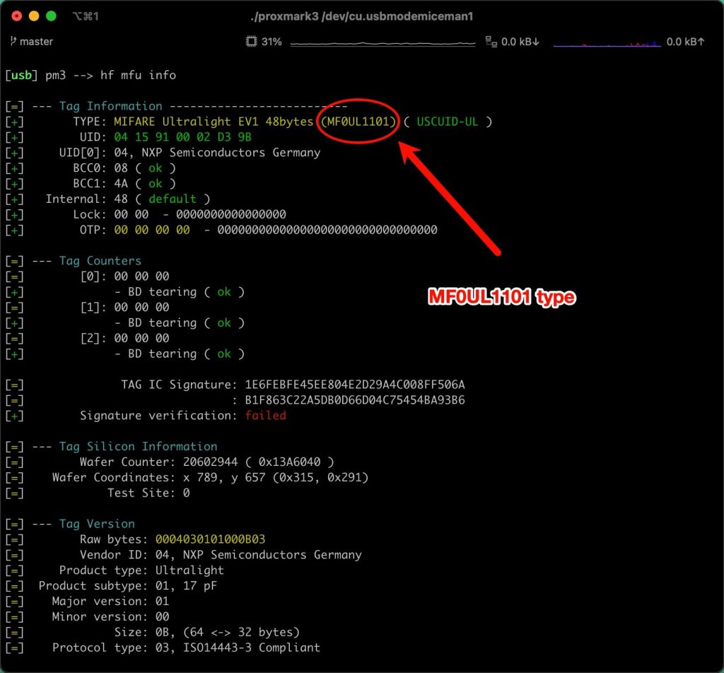The image size is (724, 673).
Task: Click the git branch icon beside master
Action: click(x=13, y=41)
